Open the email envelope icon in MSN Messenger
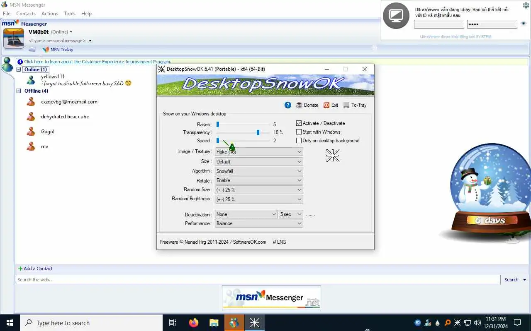The height and width of the screenshot is (331, 531). pyautogui.click(x=32, y=49)
